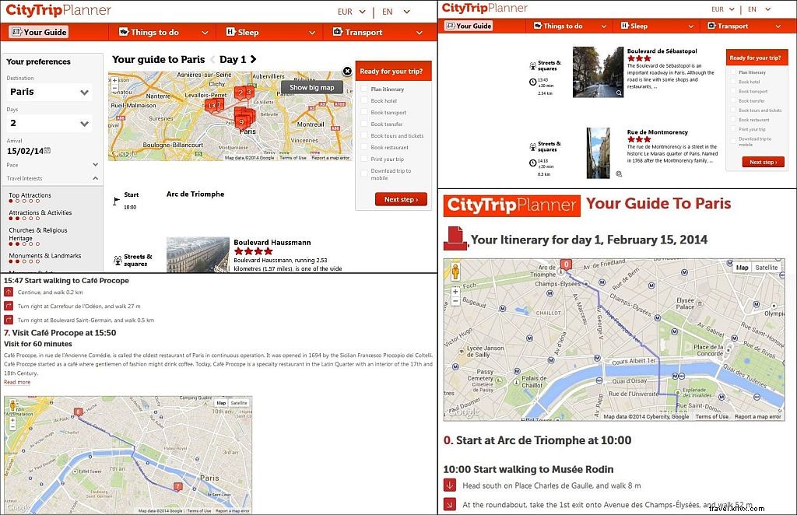Open the Things to do menu in the top-left screenshot
The height and width of the screenshot is (515, 797).
click(x=163, y=32)
